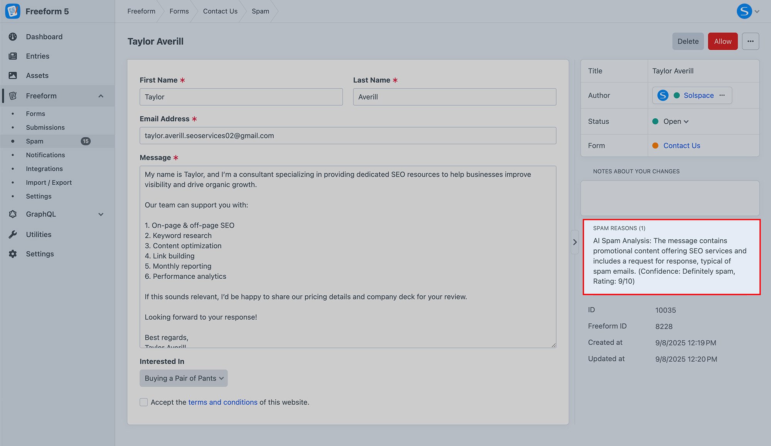Click the Assets image icon
This screenshot has width=771, height=446.
[13, 76]
